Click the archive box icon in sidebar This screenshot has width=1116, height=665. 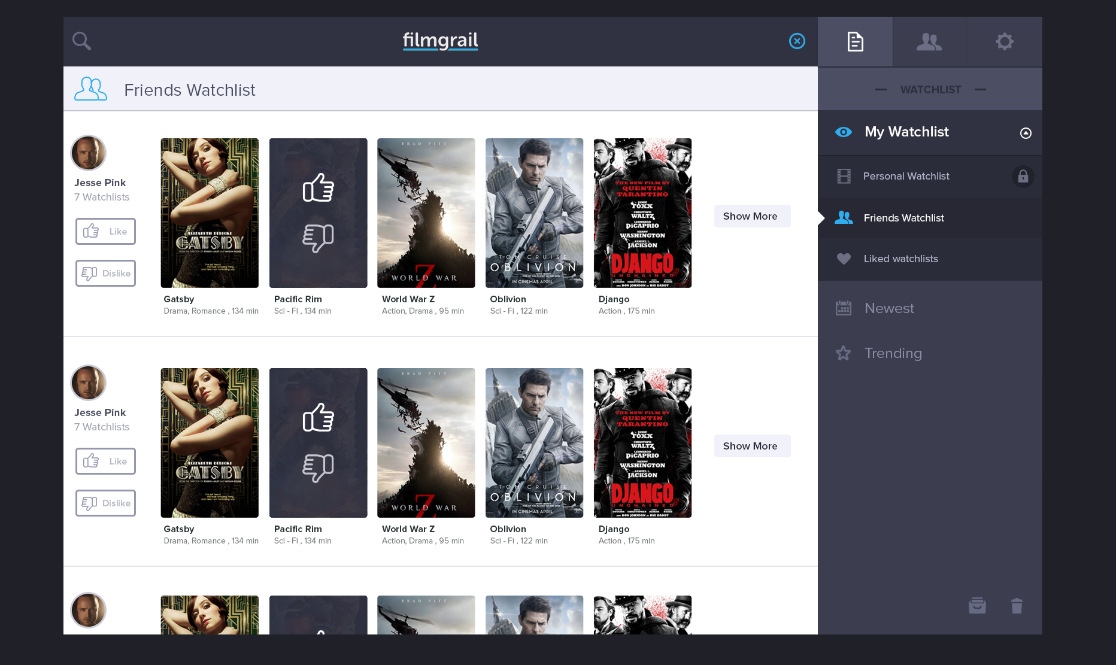977,605
